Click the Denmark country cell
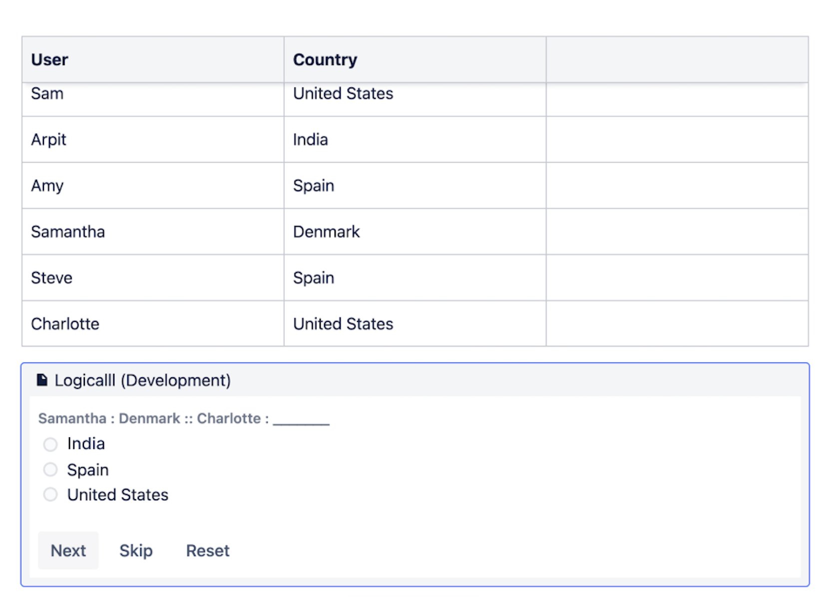The width and height of the screenshot is (831, 612). (326, 232)
